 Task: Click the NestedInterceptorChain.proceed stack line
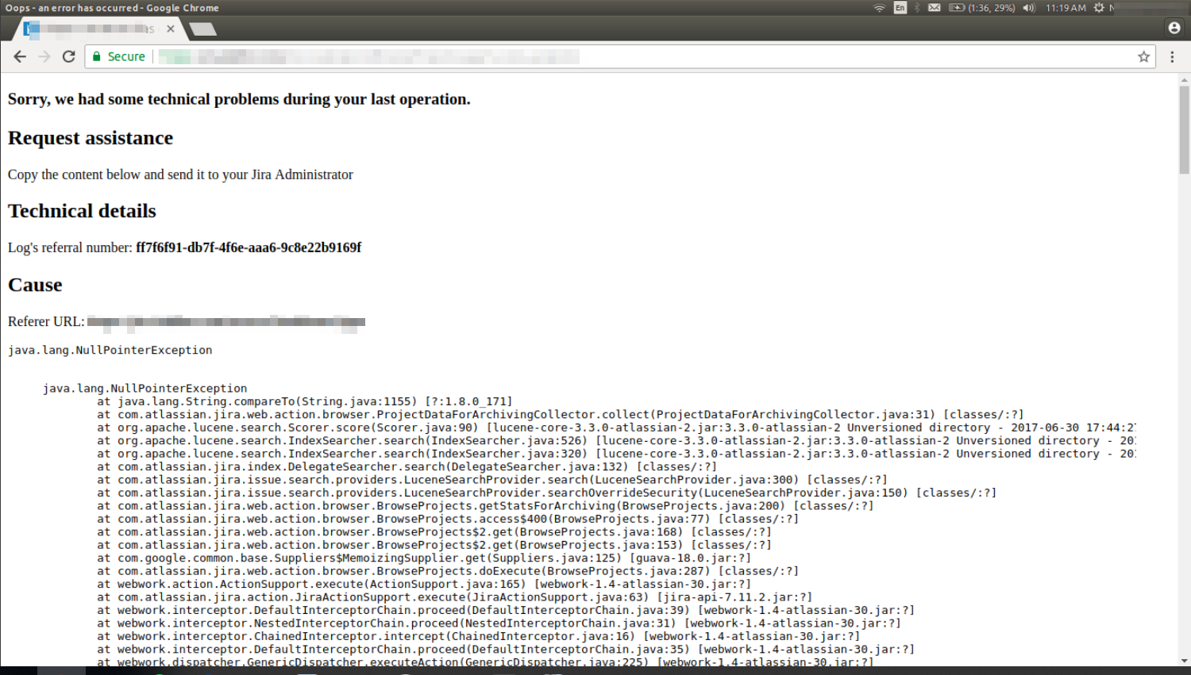[x=499, y=623]
